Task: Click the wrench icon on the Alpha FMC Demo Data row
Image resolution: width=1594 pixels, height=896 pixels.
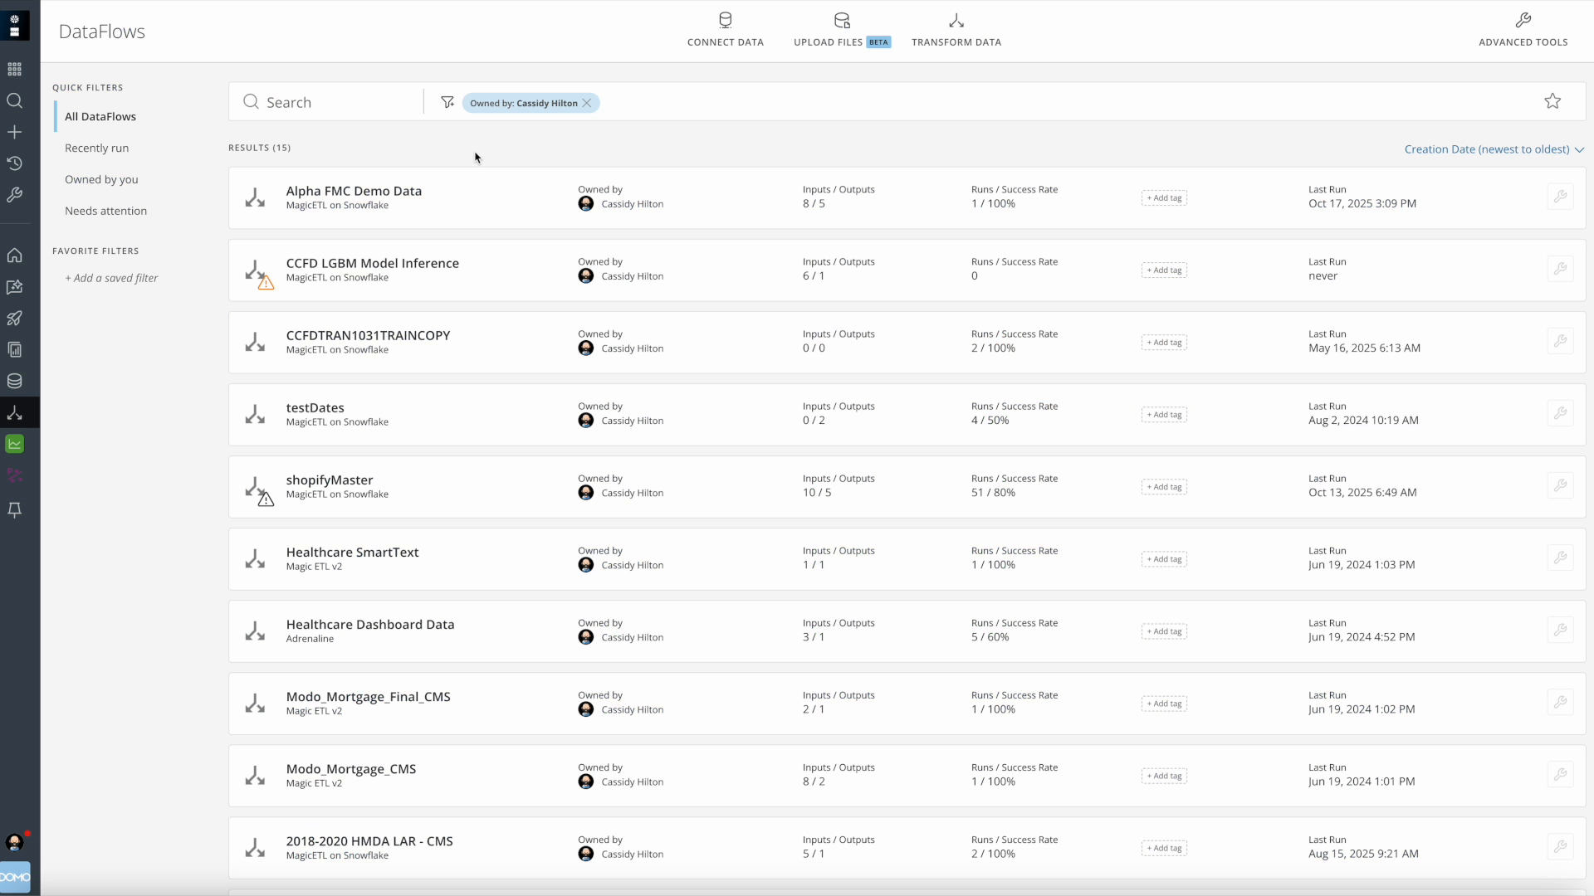Action: [1560, 196]
